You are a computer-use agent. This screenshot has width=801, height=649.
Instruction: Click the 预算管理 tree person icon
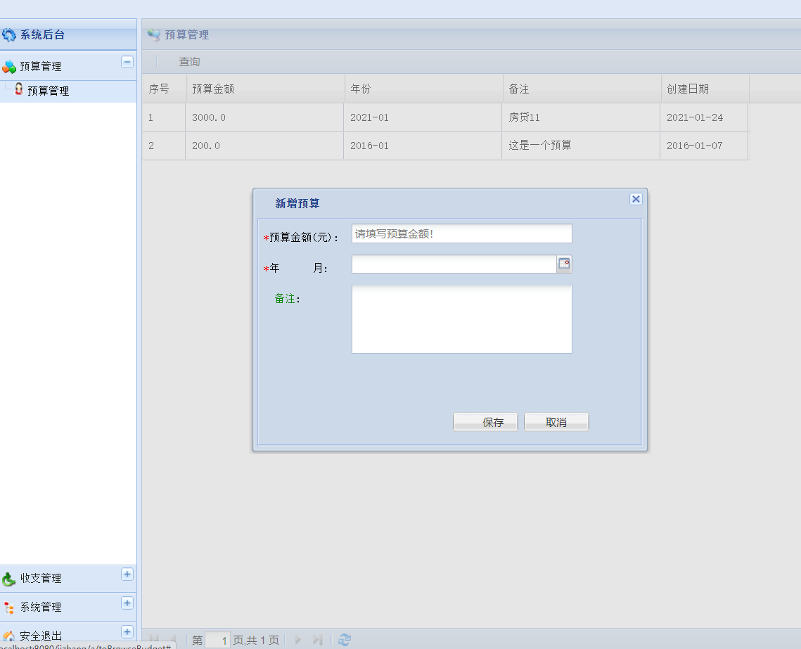pyautogui.click(x=18, y=89)
